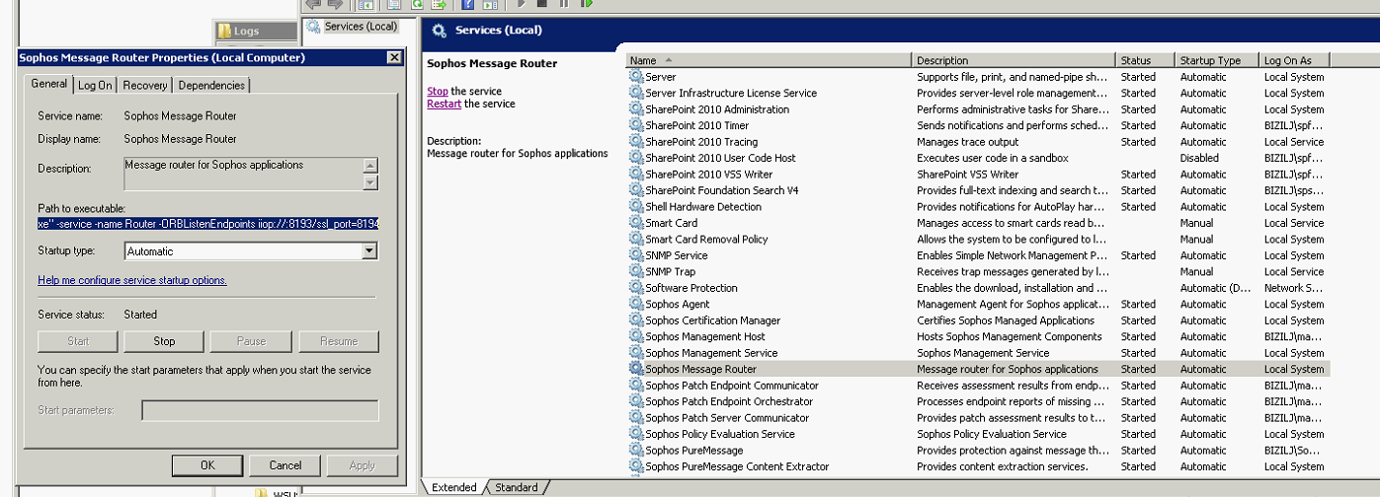This screenshot has height=497, width=1380.
Task: Click the Pause button in Properties dialog
Action: coord(252,341)
